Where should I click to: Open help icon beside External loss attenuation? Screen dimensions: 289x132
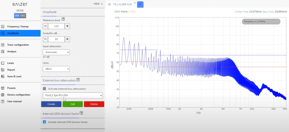point(78,80)
